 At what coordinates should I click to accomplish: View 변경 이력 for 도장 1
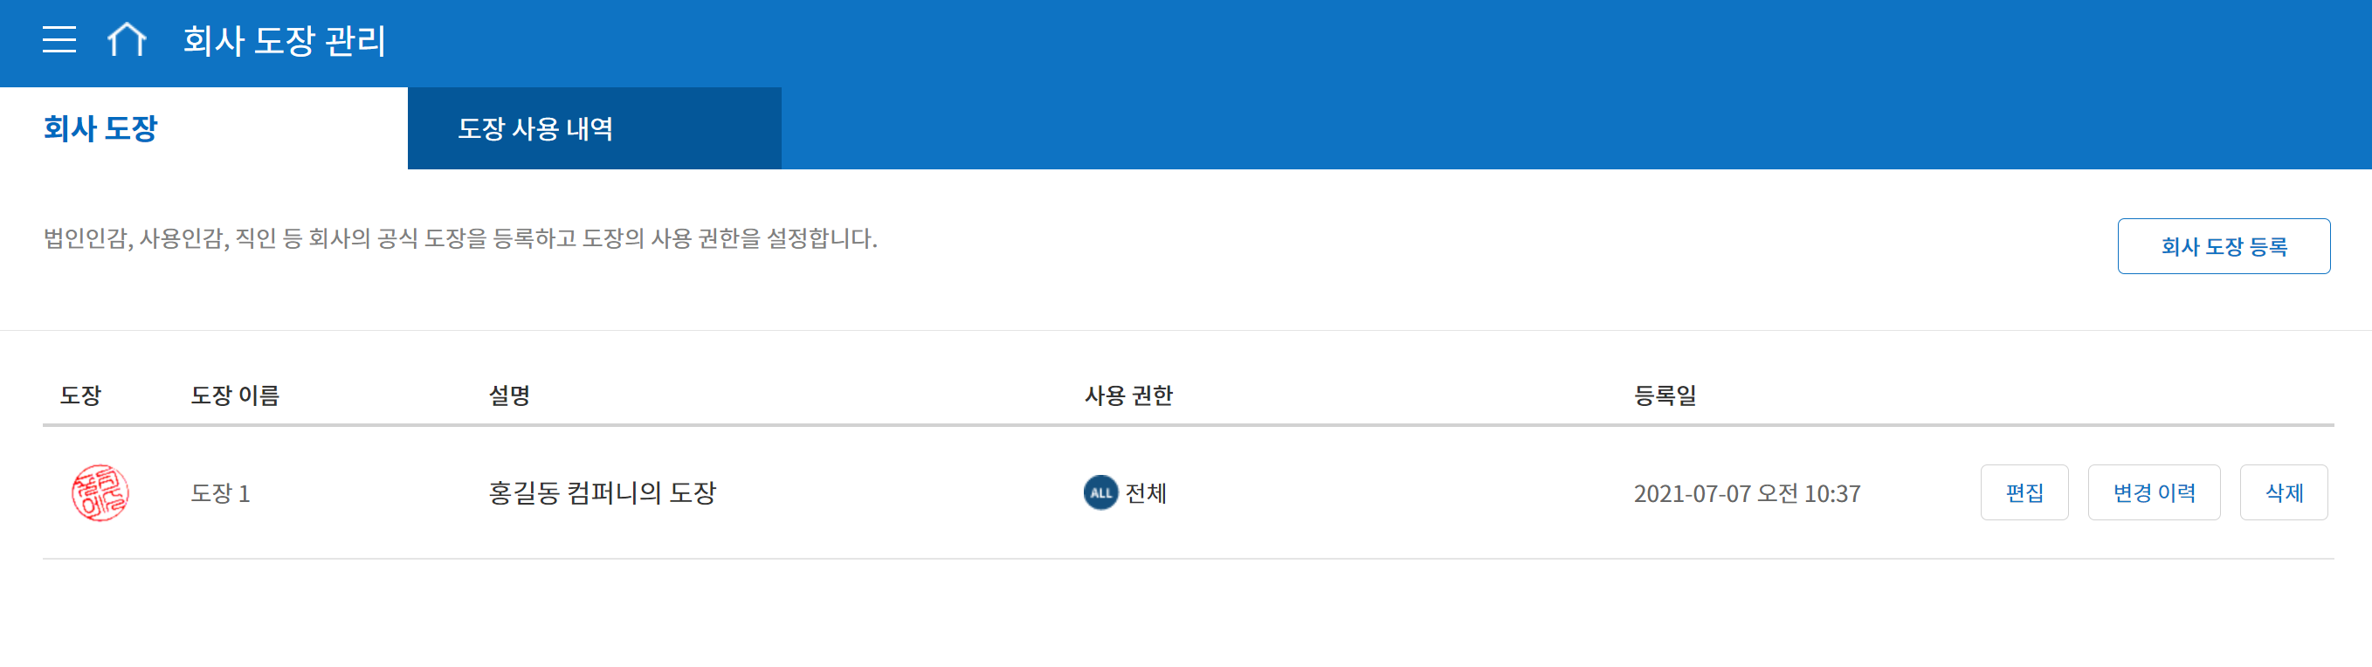click(x=2154, y=493)
